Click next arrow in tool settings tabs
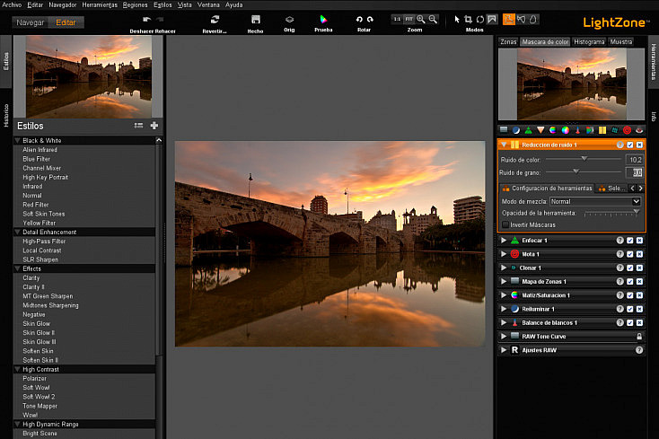659x439 pixels. (640, 189)
